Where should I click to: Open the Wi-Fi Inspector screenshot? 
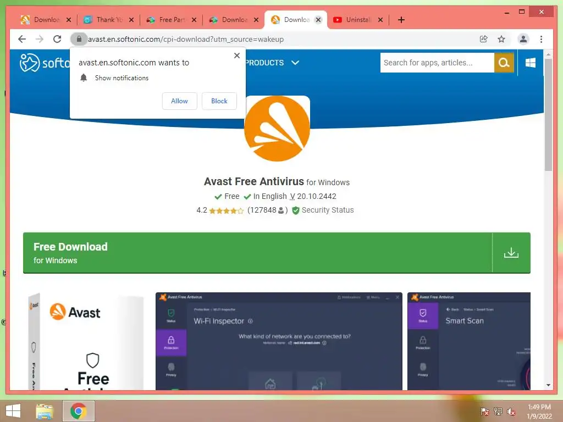[279, 341]
